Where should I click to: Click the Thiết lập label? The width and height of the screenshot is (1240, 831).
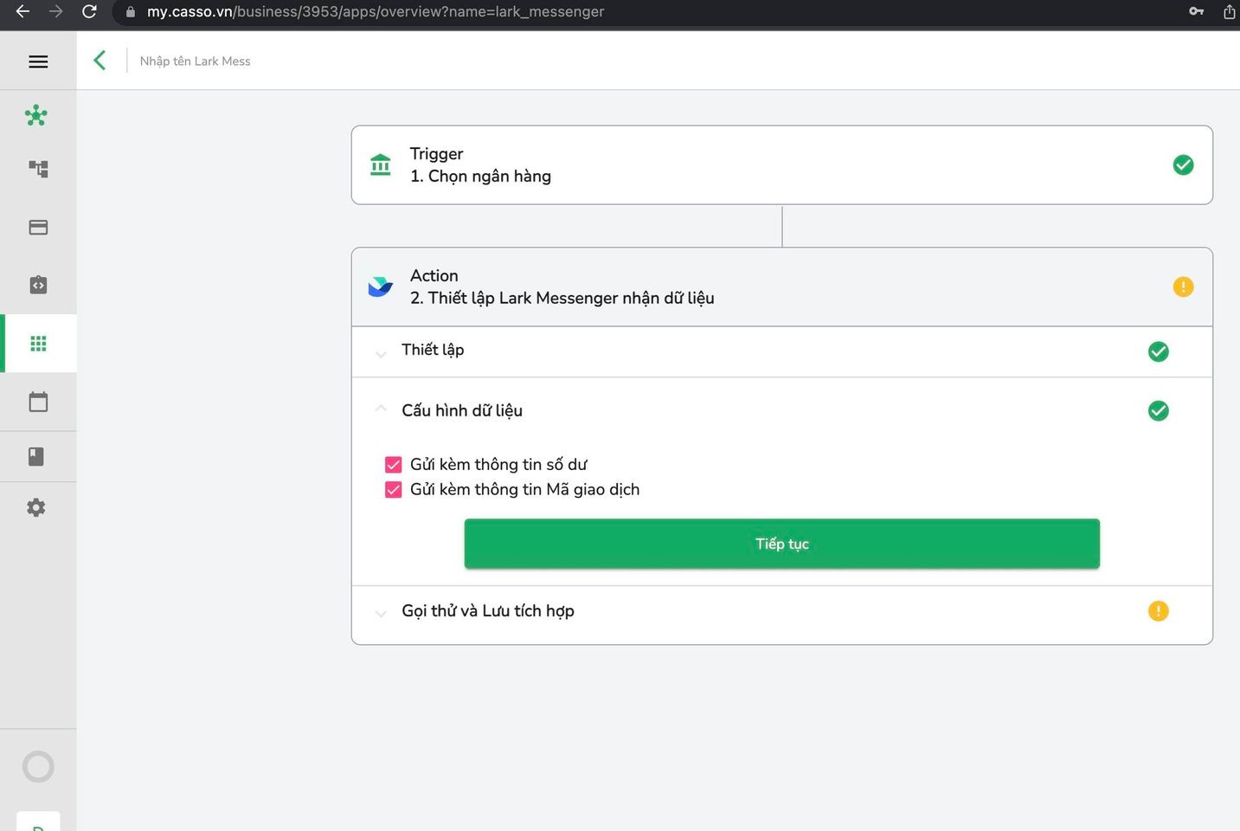[433, 350]
